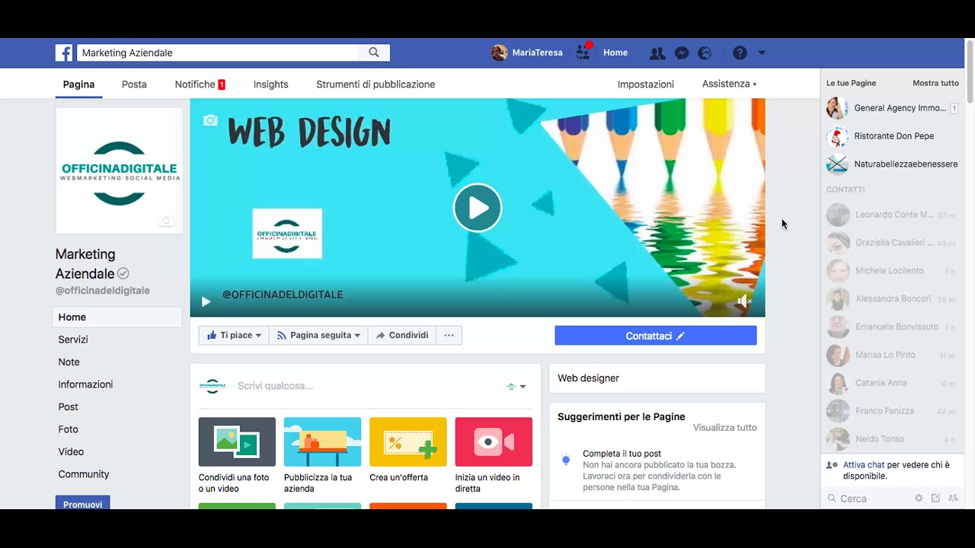Open notifications globe icon

tap(705, 53)
